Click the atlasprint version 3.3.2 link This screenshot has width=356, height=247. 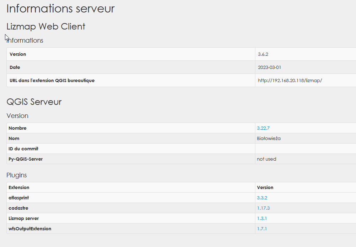[x=262, y=198]
